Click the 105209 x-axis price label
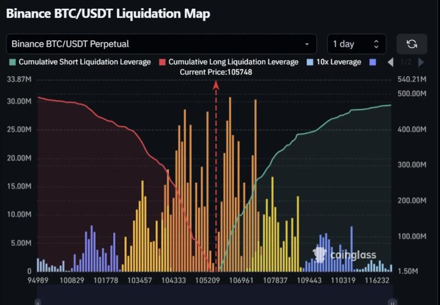 (x=207, y=280)
